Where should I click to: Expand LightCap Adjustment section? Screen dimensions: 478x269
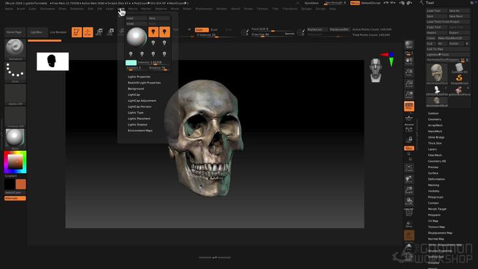tap(142, 101)
